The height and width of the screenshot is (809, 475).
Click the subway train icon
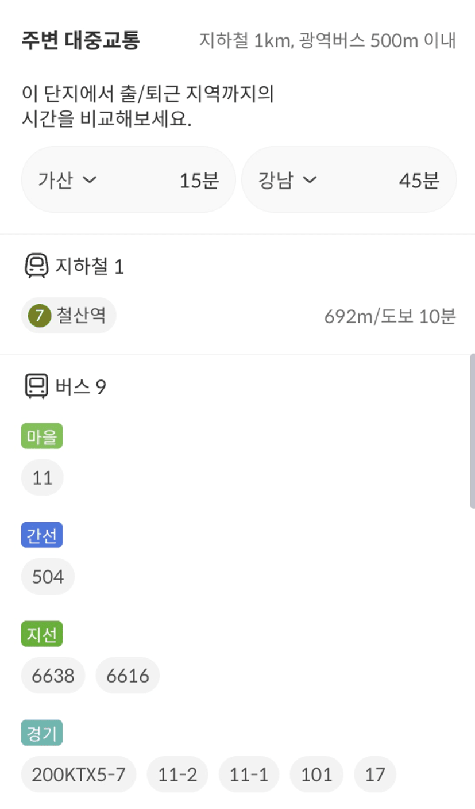coord(36,266)
